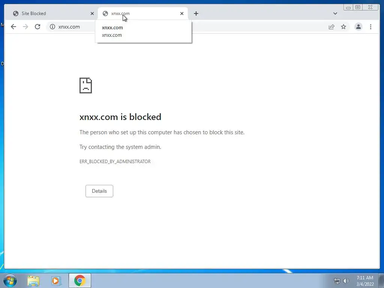Open the Windows Start menu
The width and height of the screenshot is (384, 288).
(10, 280)
